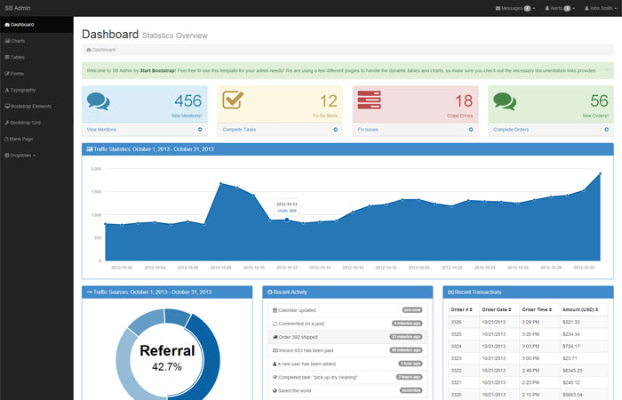Click arrow icon beside Complete Tasks
The width and height of the screenshot is (622, 400).
coord(336,130)
